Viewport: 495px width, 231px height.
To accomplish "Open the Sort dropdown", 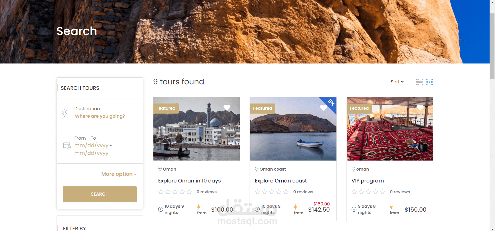I will click(397, 82).
